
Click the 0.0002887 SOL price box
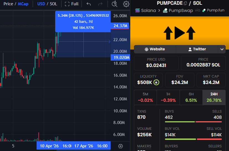click(x=203, y=63)
